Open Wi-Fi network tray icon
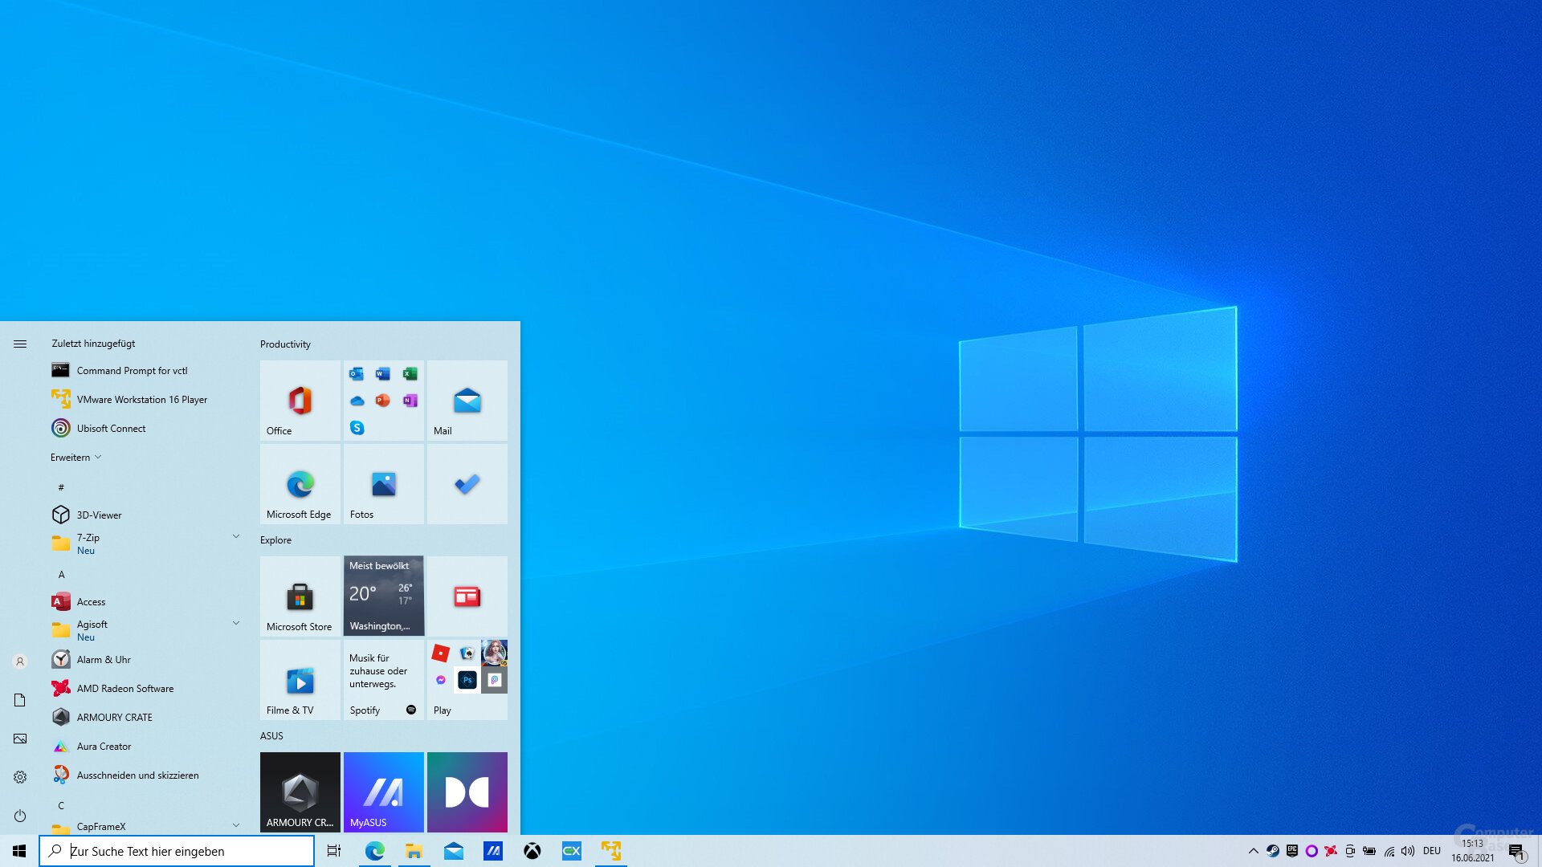Image resolution: width=1542 pixels, height=867 pixels. click(1389, 851)
